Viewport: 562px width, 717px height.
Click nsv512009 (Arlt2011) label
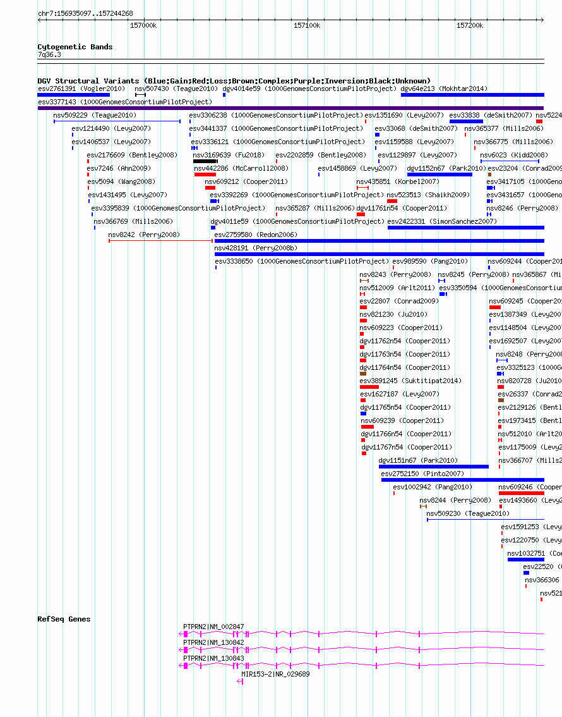coord(397,288)
